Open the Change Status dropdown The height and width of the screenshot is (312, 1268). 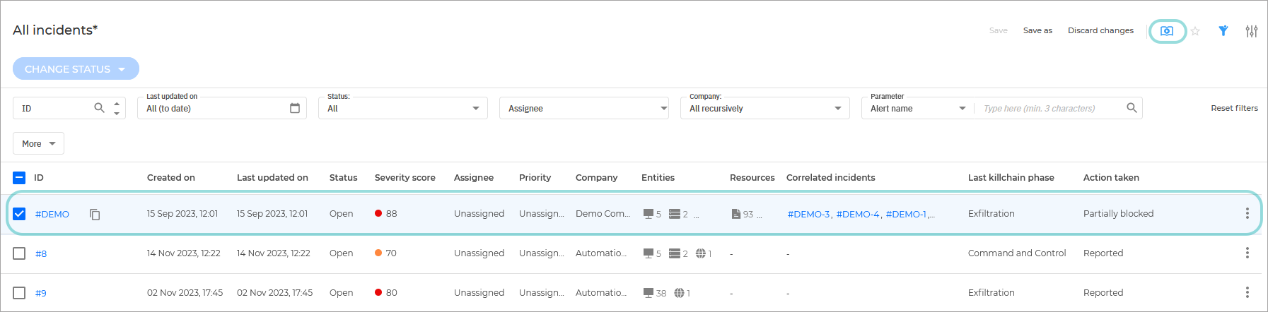(76, 68)
